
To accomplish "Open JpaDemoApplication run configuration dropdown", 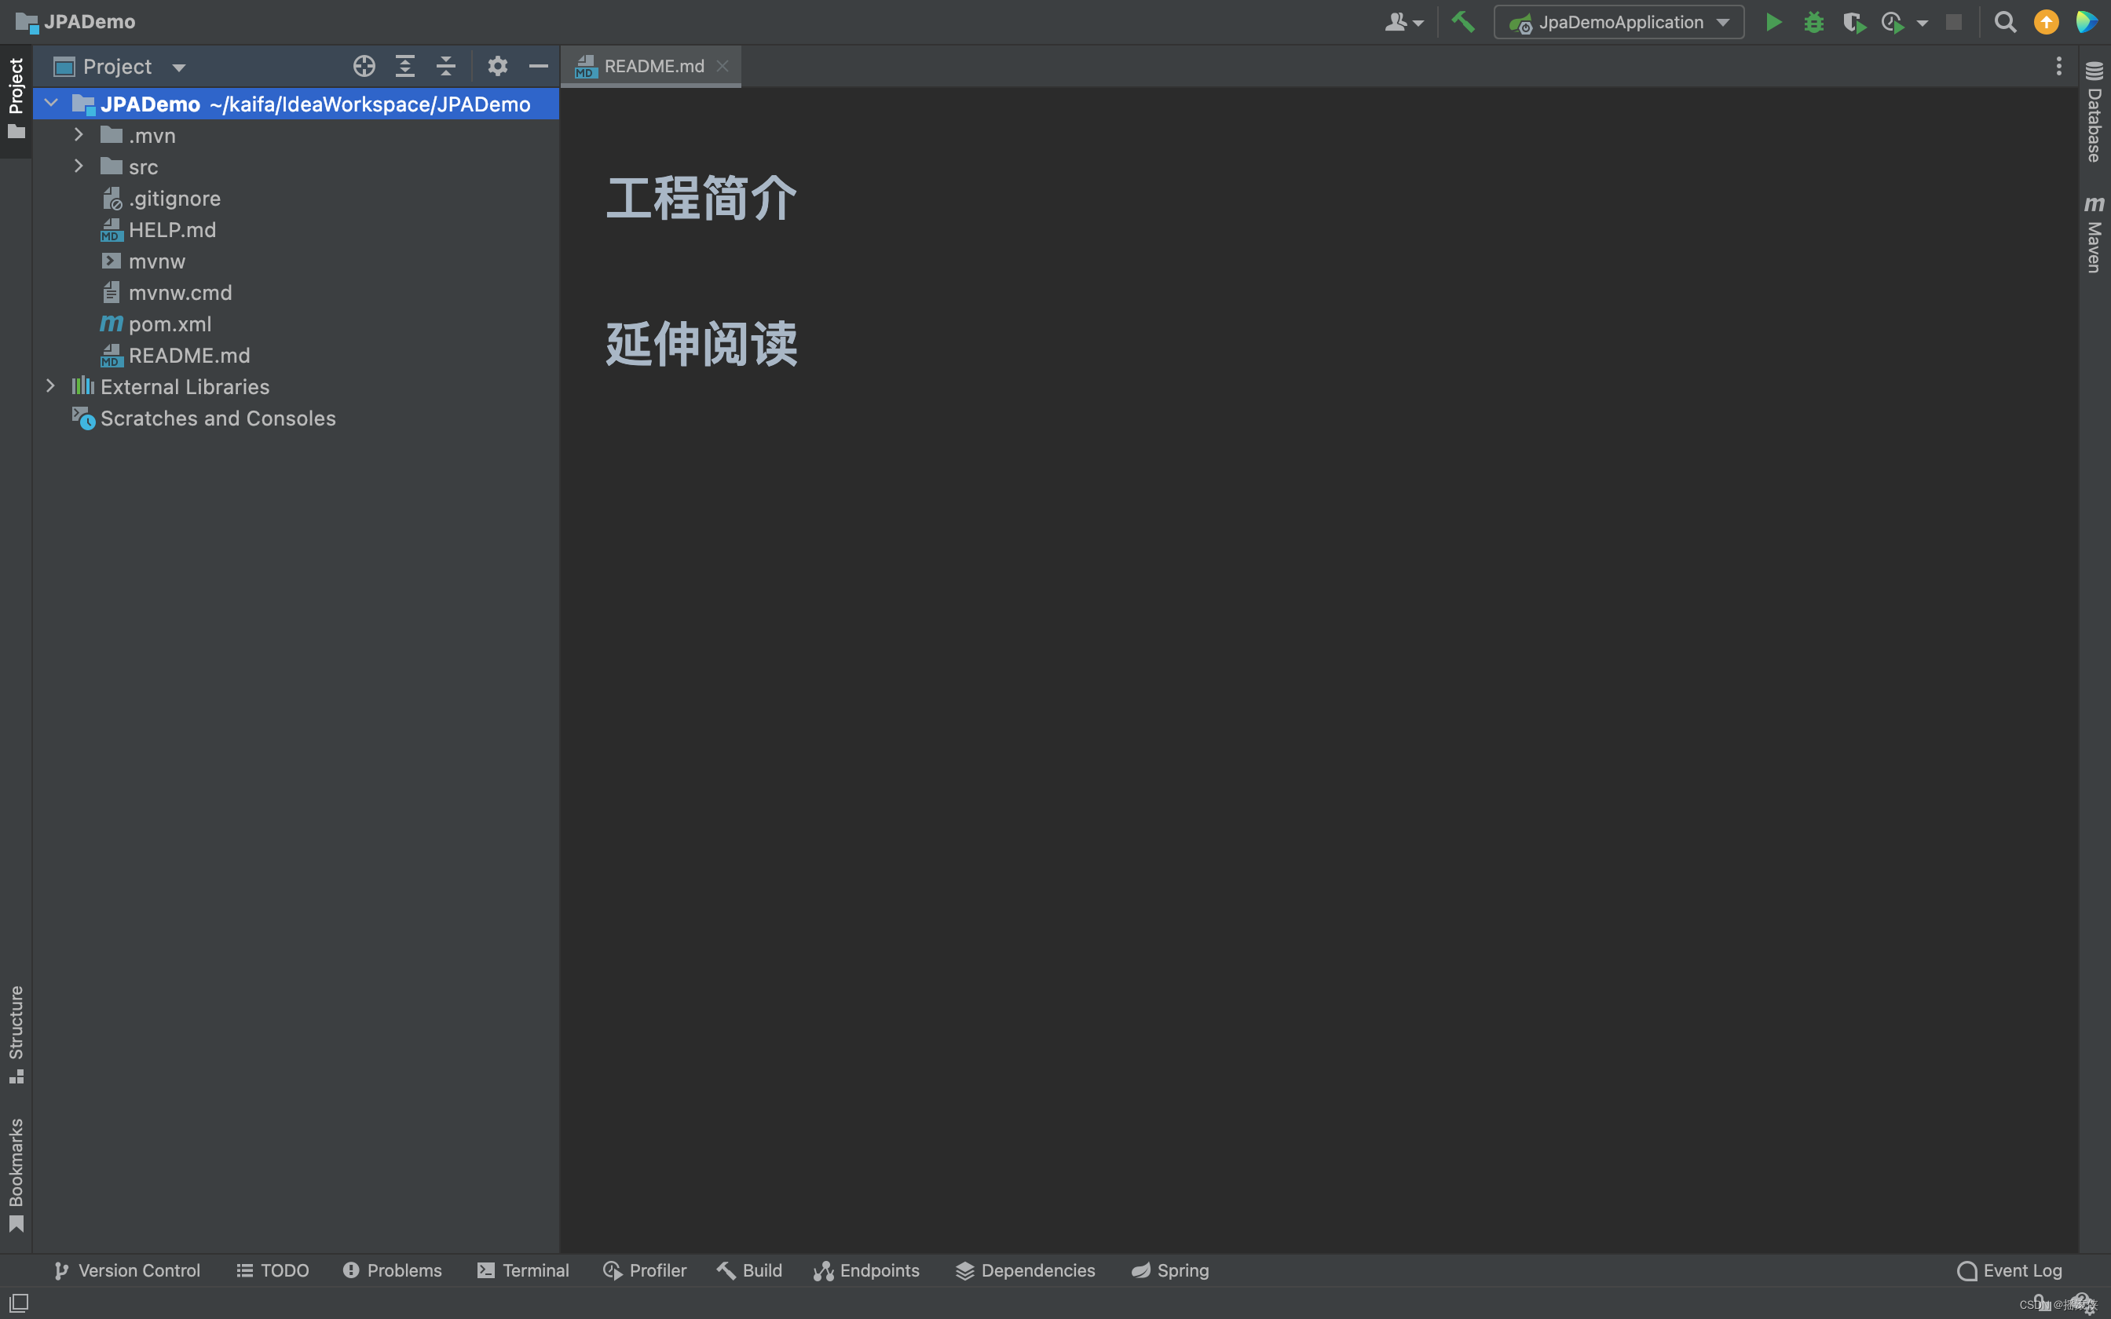I will pyautogui.click(x=1619, y=22).
